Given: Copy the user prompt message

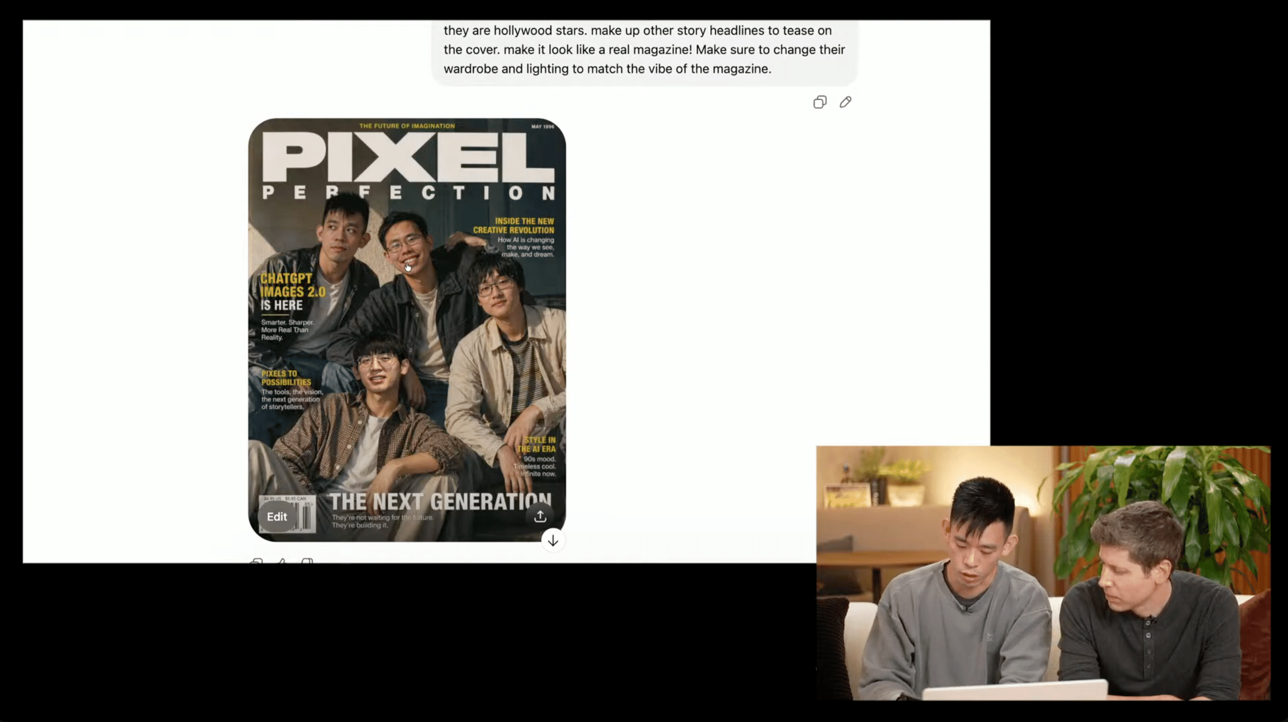Looking at the screenshot, I should (x=819, y=102).
